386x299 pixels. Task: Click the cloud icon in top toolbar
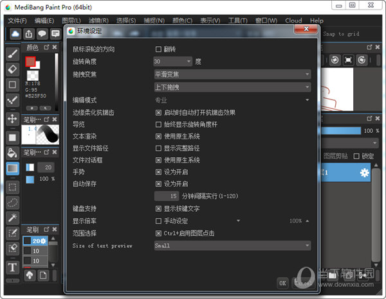15,33
